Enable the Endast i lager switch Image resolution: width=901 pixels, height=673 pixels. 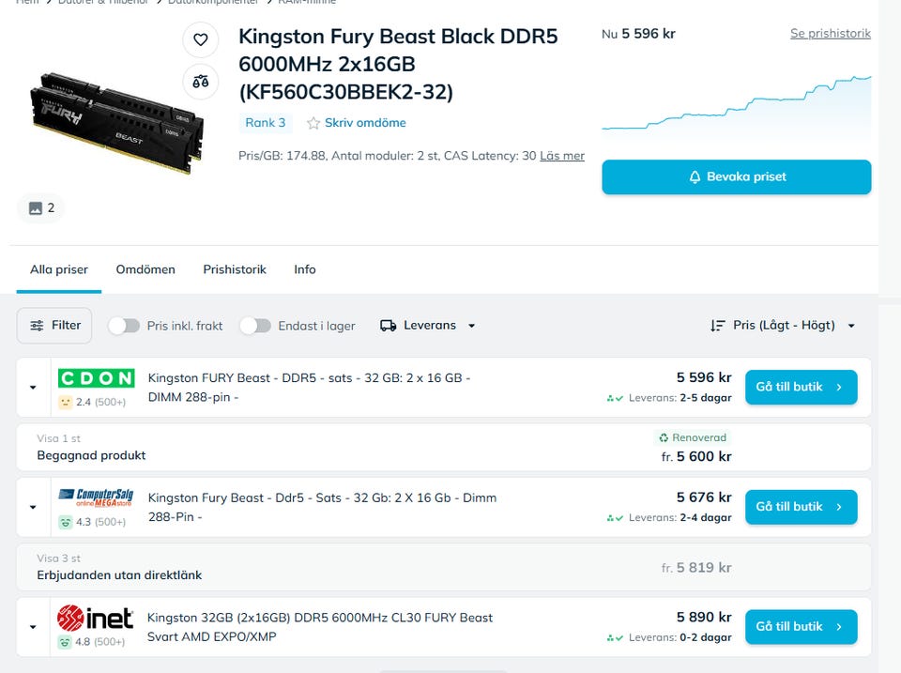pyautogui.click(x=255, y=326)
